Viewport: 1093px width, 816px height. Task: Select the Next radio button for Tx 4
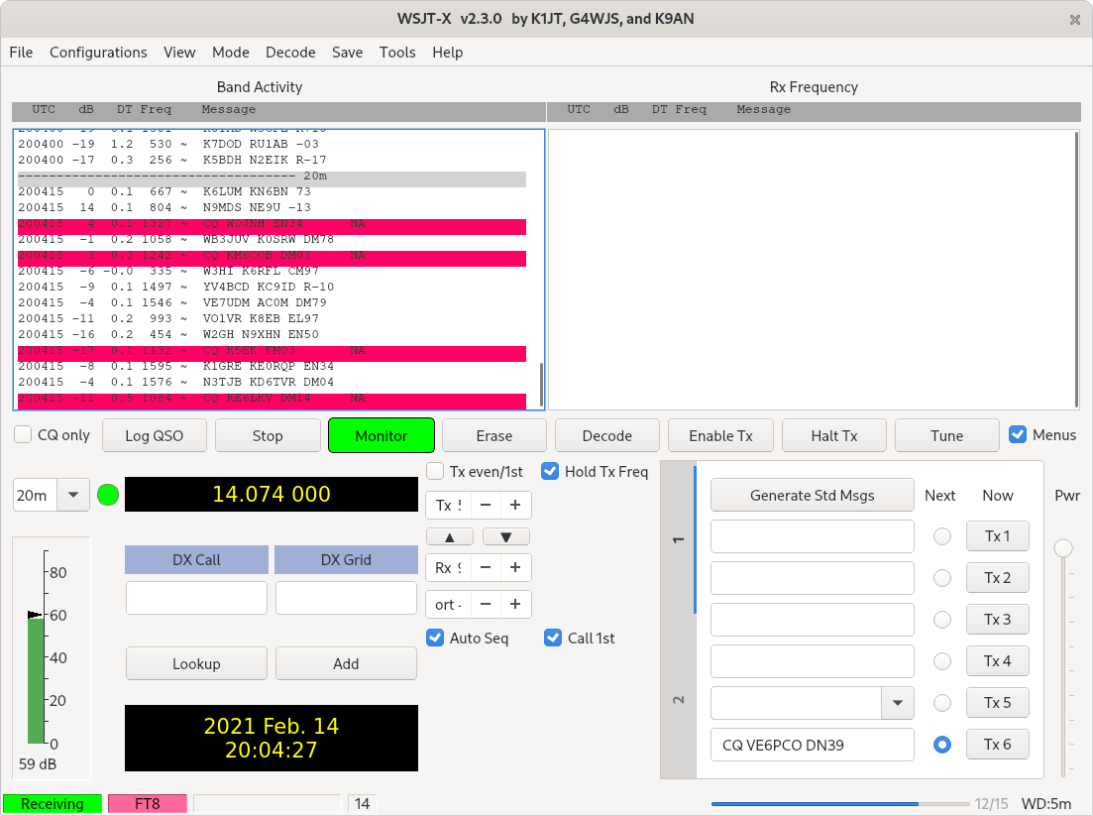pos(941,661)
